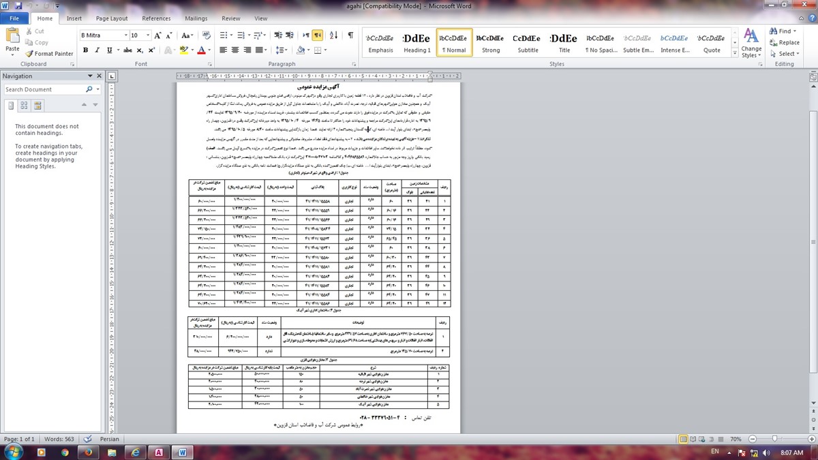Viewport: 818px width, 460px height.
Task: Click the Format Painter tool
Action: tap(49, 54)
